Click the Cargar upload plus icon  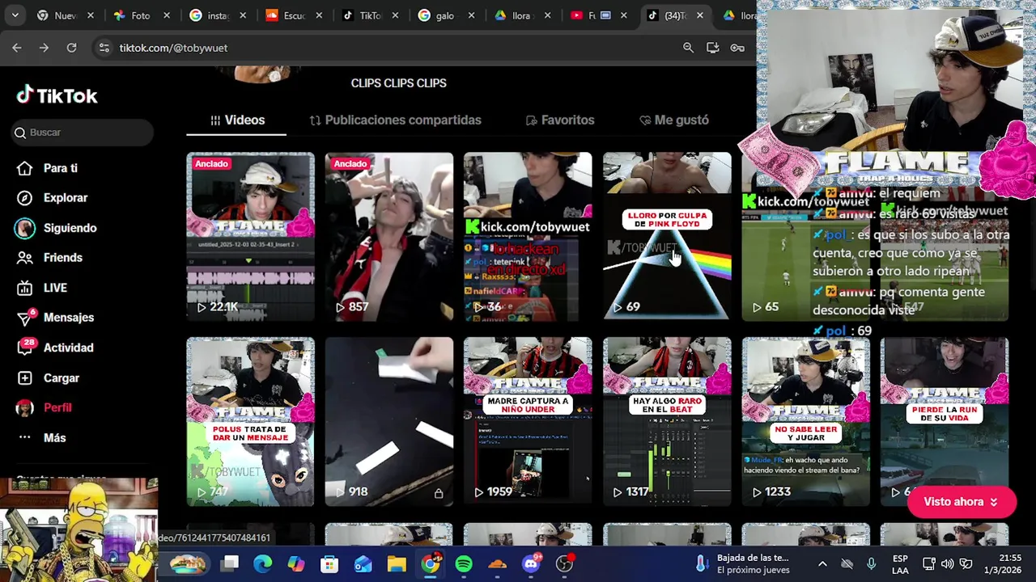(25, 377)
